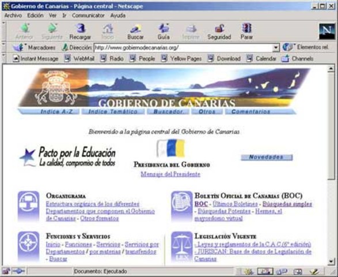Image resolution: width=338 pixels, height=277 pixels.
Task: Open the Funciones link
Action: point(78,244)
